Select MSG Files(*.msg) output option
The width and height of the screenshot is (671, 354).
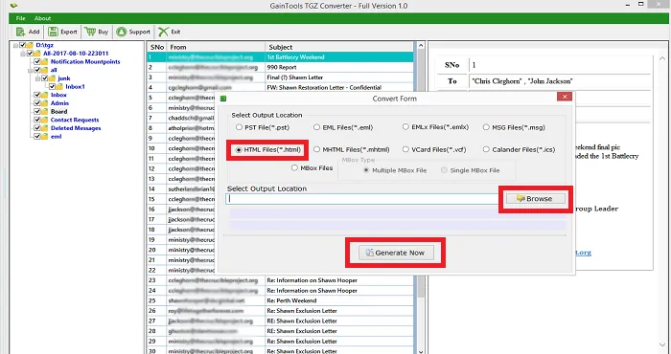click(x=514, y=127)
